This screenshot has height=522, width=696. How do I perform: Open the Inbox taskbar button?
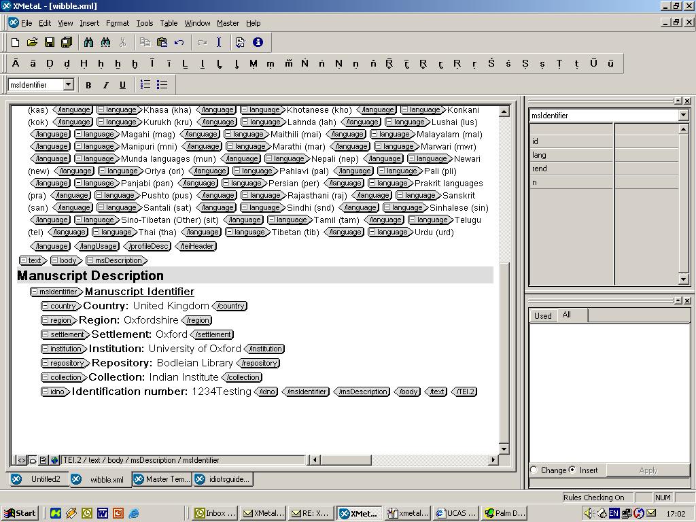point(215,513)
